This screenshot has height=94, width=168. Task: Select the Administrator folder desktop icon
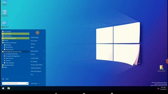point(161,68)
